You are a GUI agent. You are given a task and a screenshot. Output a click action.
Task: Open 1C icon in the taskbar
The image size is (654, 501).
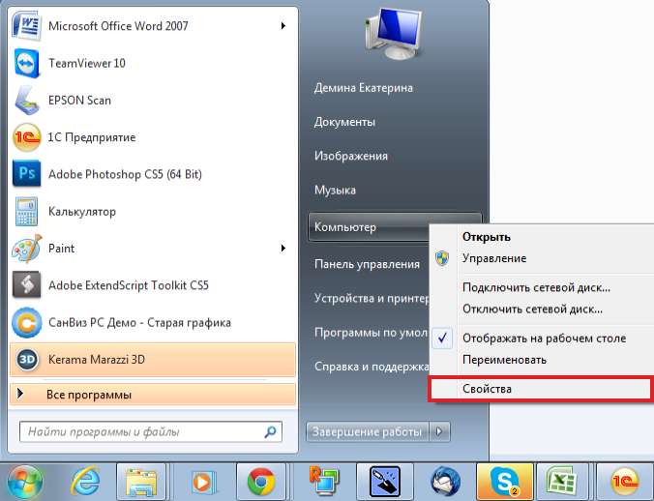pos(624,483)
